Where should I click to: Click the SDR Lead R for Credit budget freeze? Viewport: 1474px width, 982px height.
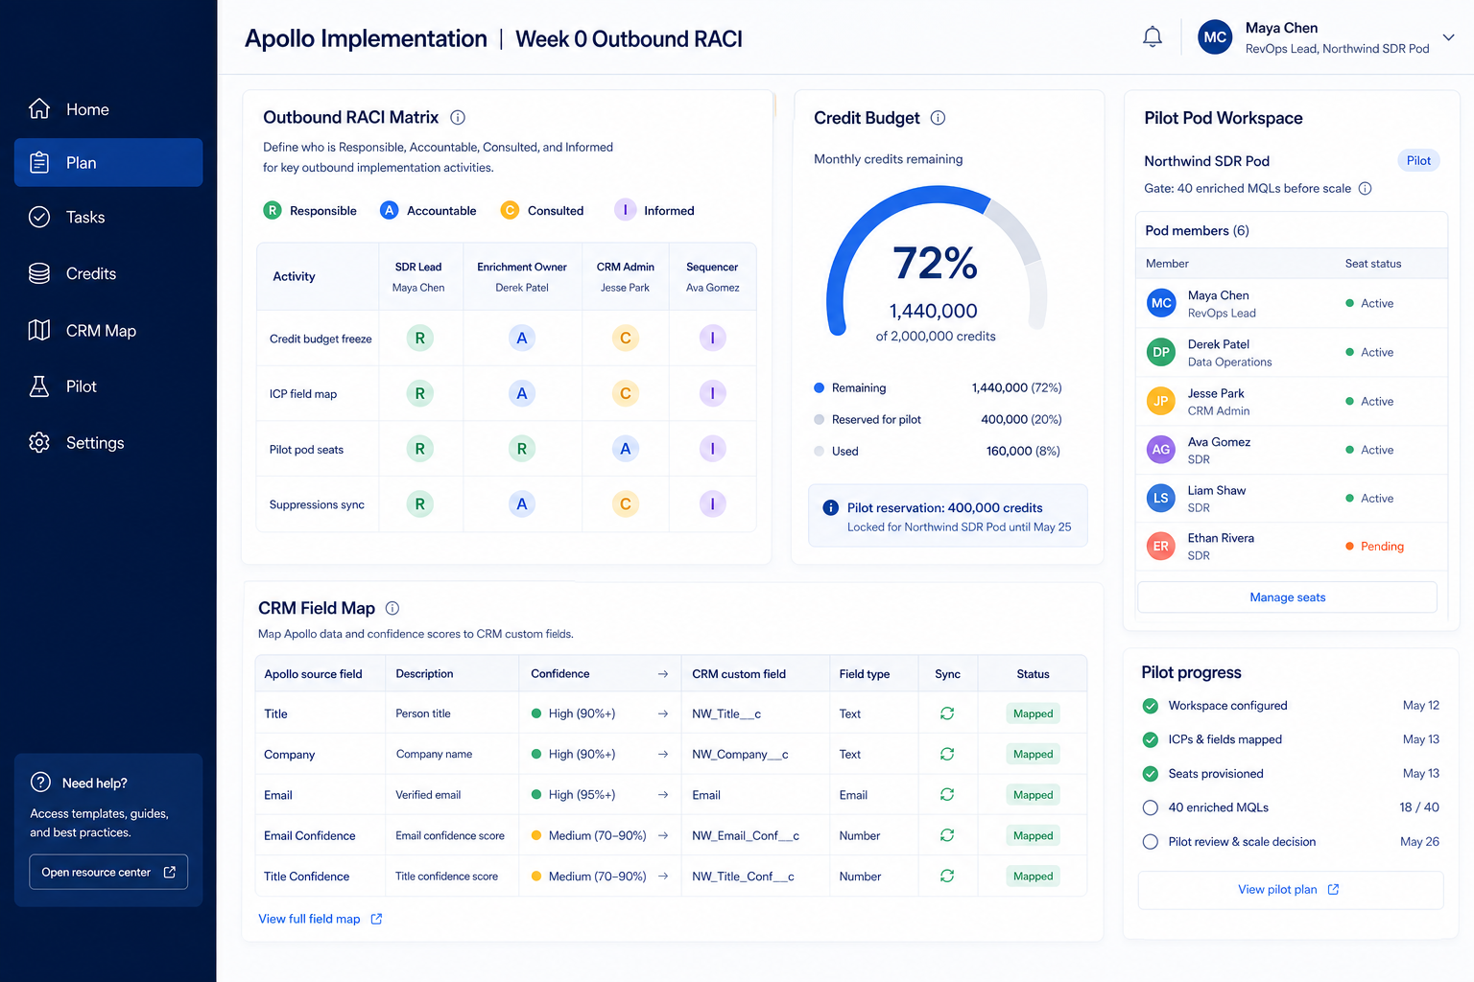coord(419,338)
